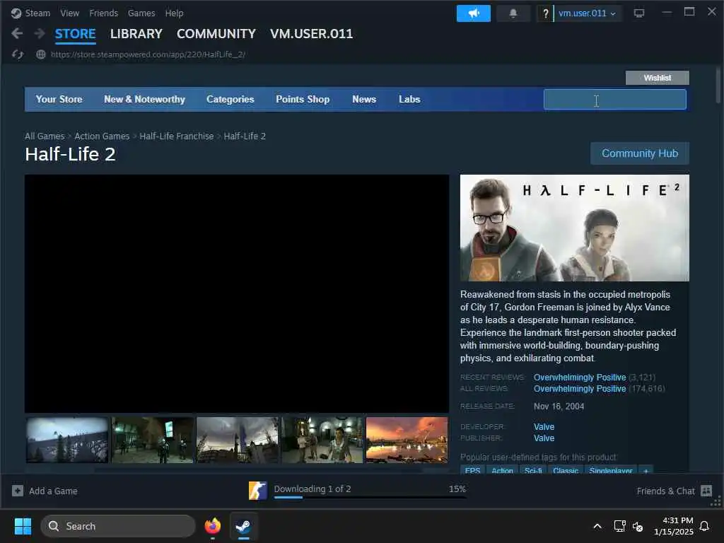The width and height of the screenshot is (724, 543).
Task: Open recent reviews Overwhelmingly Positive link
Action: click(580, 378)
